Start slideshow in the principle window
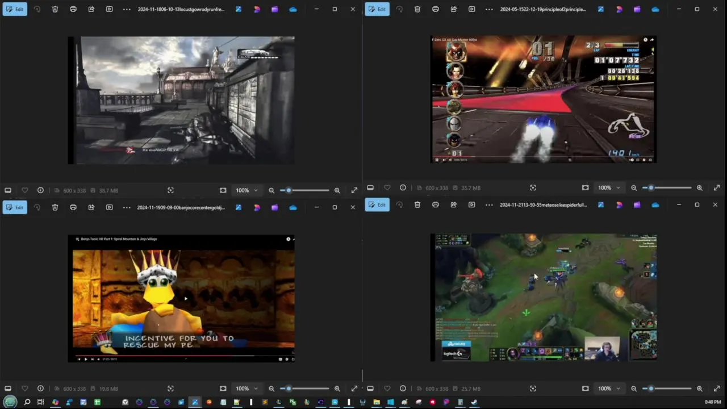The height and width of the screenshot is (409, 727). pyautogui.click(x=472, y=9)
